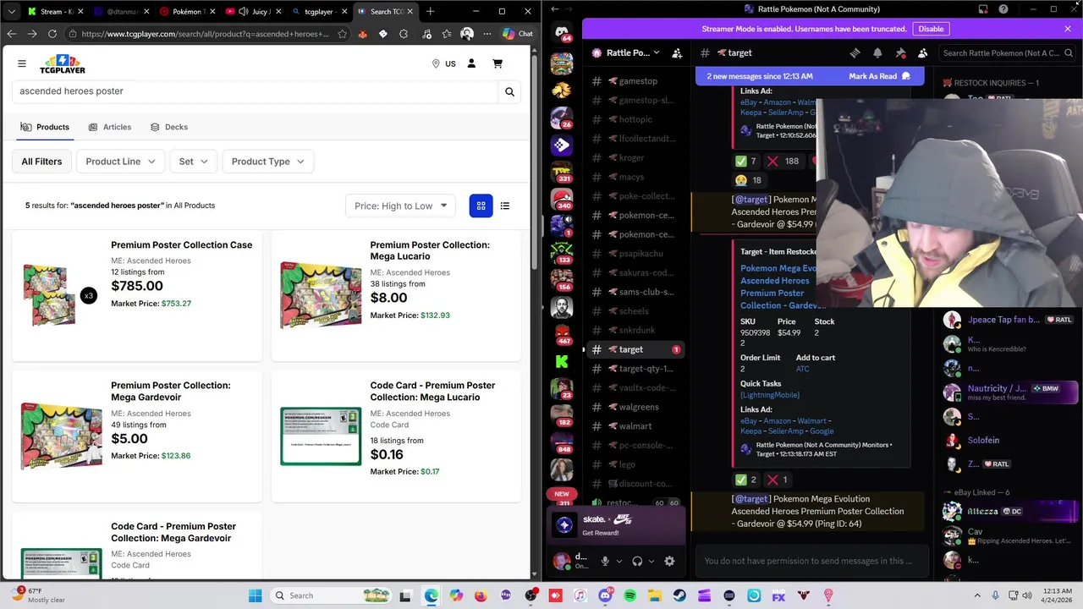Open the scheels channel
Viewport: 1083px width, 609px height.
636,311
